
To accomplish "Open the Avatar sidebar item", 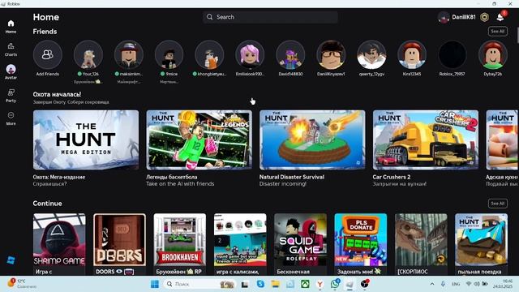I will [11, 72].
